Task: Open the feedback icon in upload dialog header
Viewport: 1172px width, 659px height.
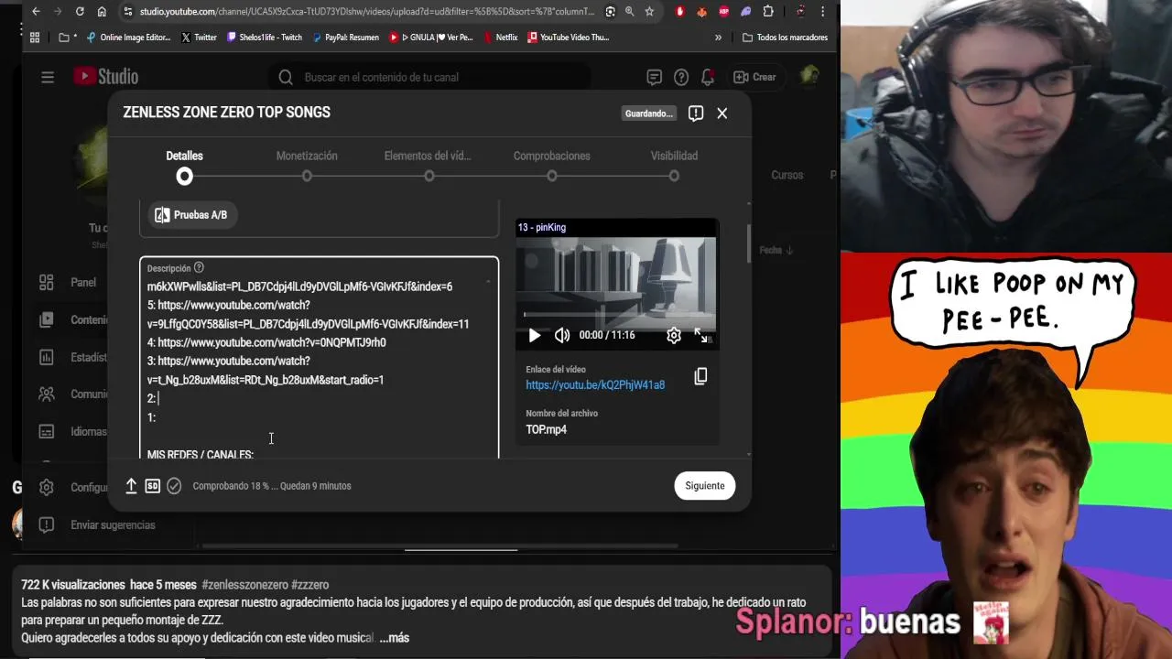Action: (696, 113)
